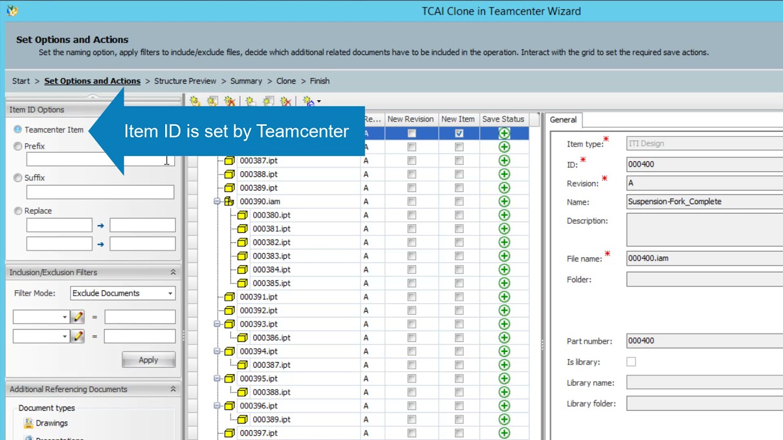Click the Drawings document type icon
783x440 pixels.
tap(28, 423)
